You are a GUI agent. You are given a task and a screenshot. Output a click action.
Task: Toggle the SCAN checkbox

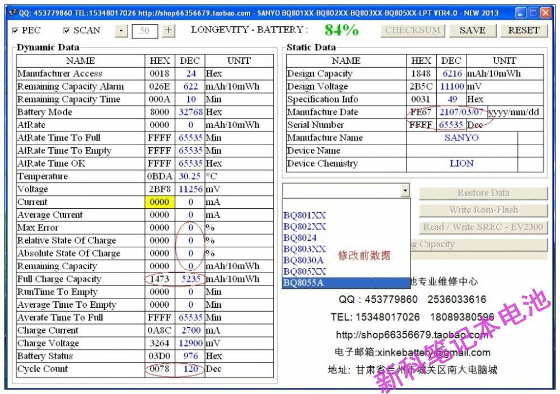click(x=66, y=31)
